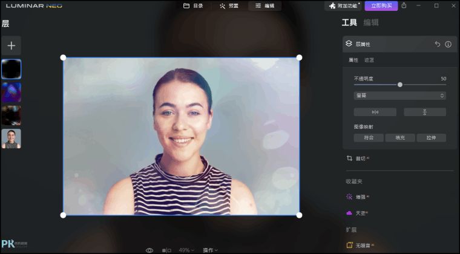The width and height of the screenshot is (460, 254).
Task: Click the 收藏夹 favorites section label
Action: [x=354, y=181]
